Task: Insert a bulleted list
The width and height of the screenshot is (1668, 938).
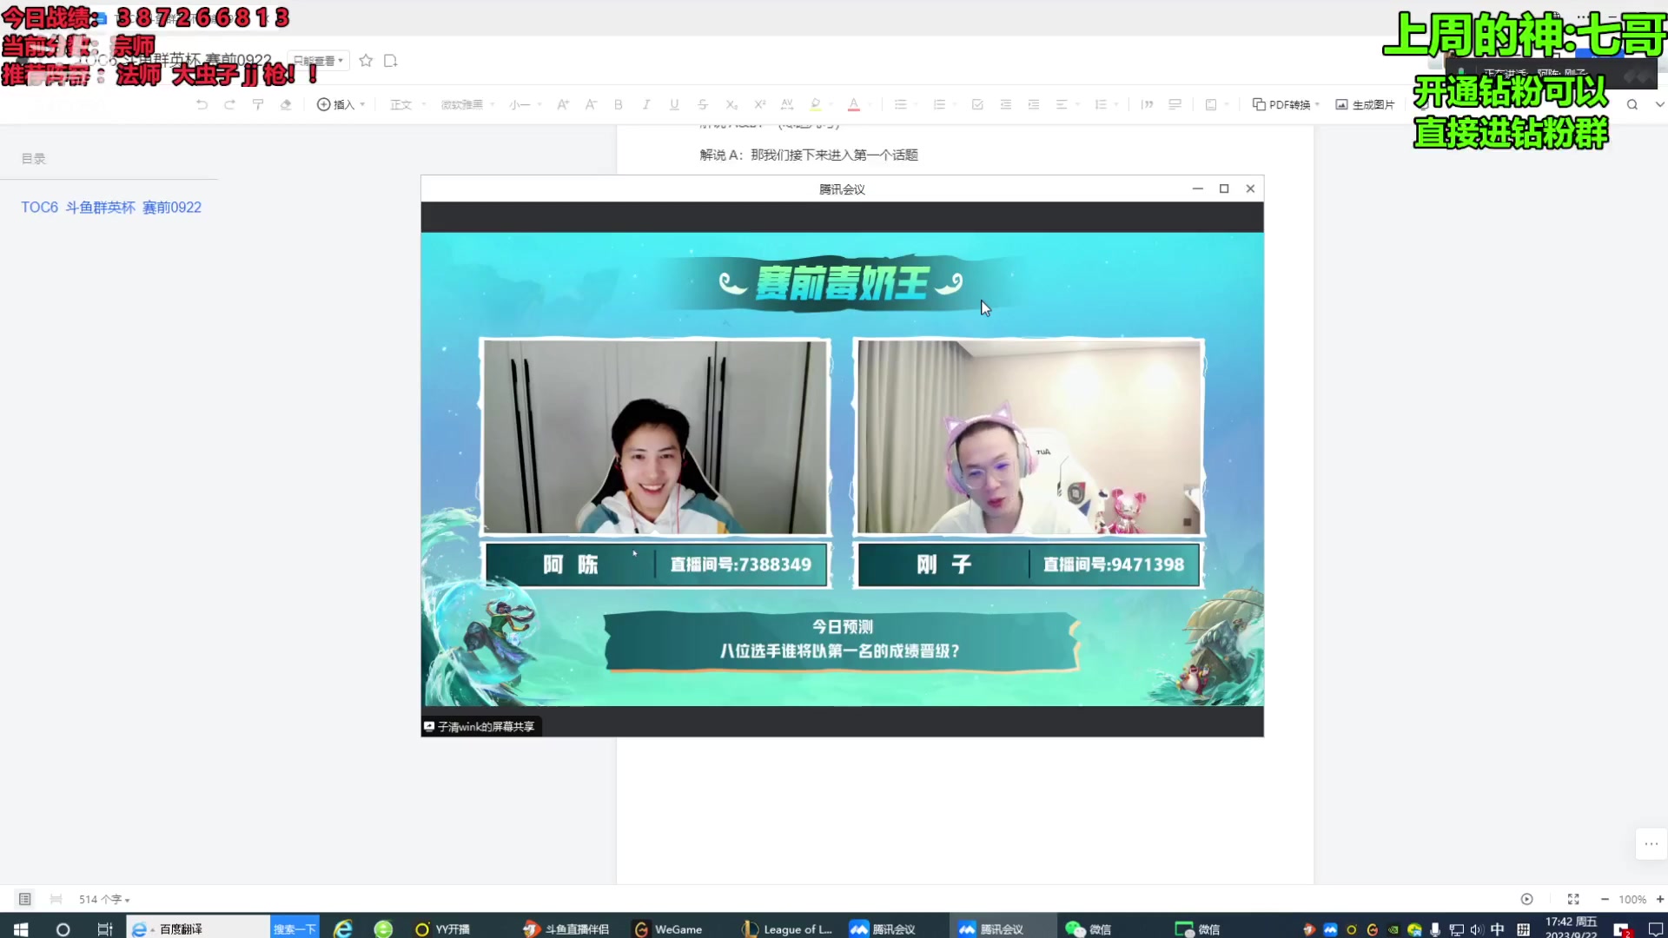Action: click(x=900, y=104)
